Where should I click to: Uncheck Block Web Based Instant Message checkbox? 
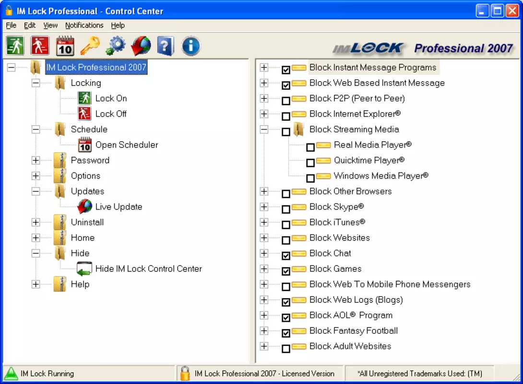pos(286,85)
